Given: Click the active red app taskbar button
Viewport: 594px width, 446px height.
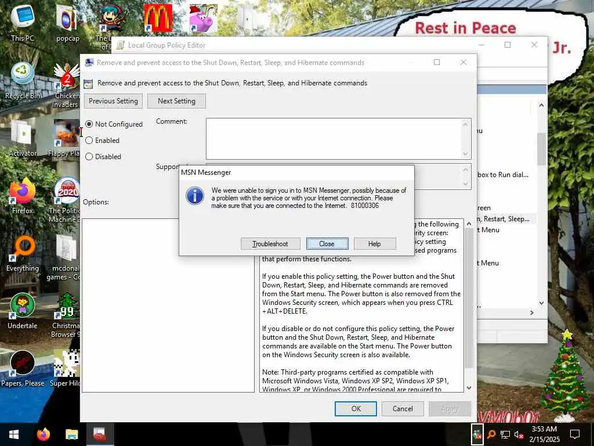Looking at the screenshot, I should [x=100, y=434].
